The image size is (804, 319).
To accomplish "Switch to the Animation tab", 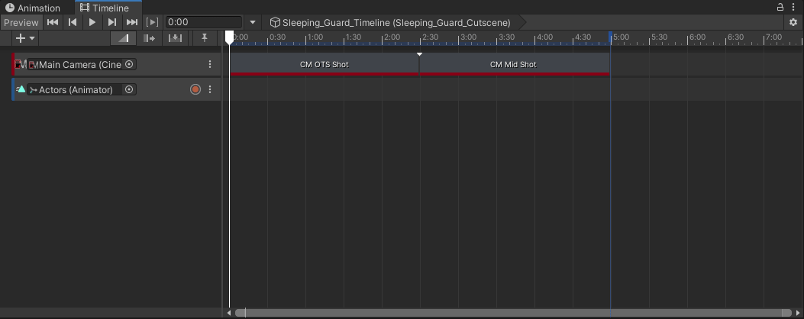I will click(33, 8).
